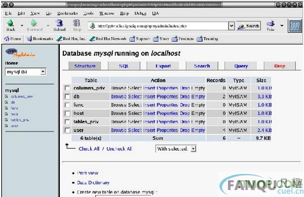This screenshot has width=304, height=197.
Task: Check the db table checkbox
Action: point(67,96)
